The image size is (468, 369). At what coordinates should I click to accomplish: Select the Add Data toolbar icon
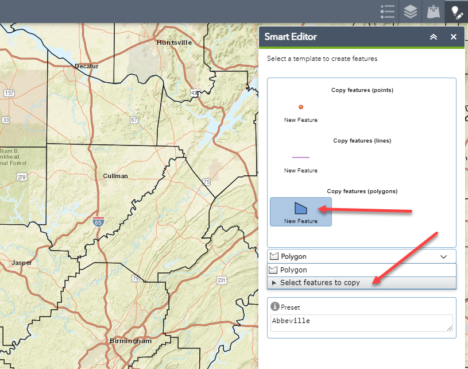(x=433, y=11)
